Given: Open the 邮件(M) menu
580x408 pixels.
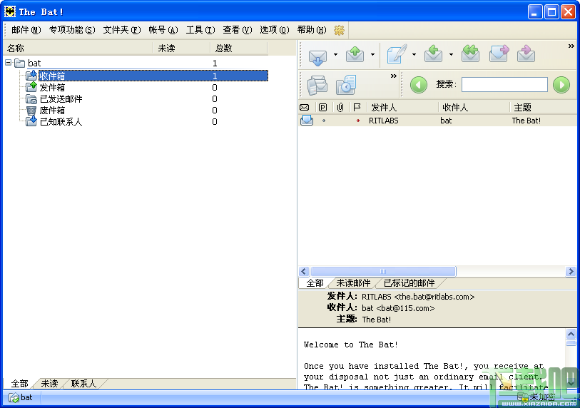Looking at the screenshot, I should [26, 30].
